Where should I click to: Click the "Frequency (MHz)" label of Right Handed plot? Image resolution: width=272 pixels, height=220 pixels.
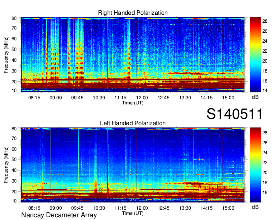(6, 55)
